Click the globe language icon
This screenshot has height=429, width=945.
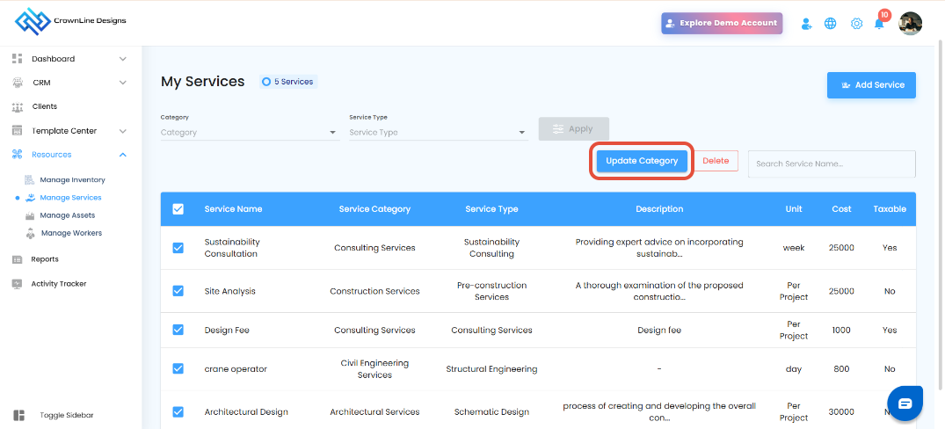click(x=831, y=24)
